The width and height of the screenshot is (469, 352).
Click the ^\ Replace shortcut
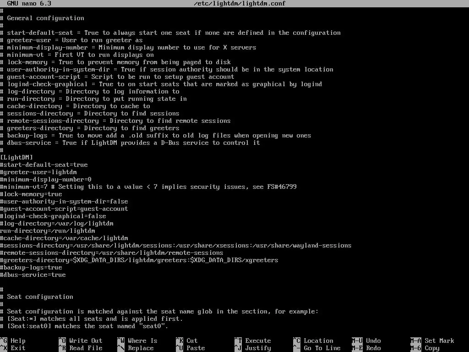136,348
